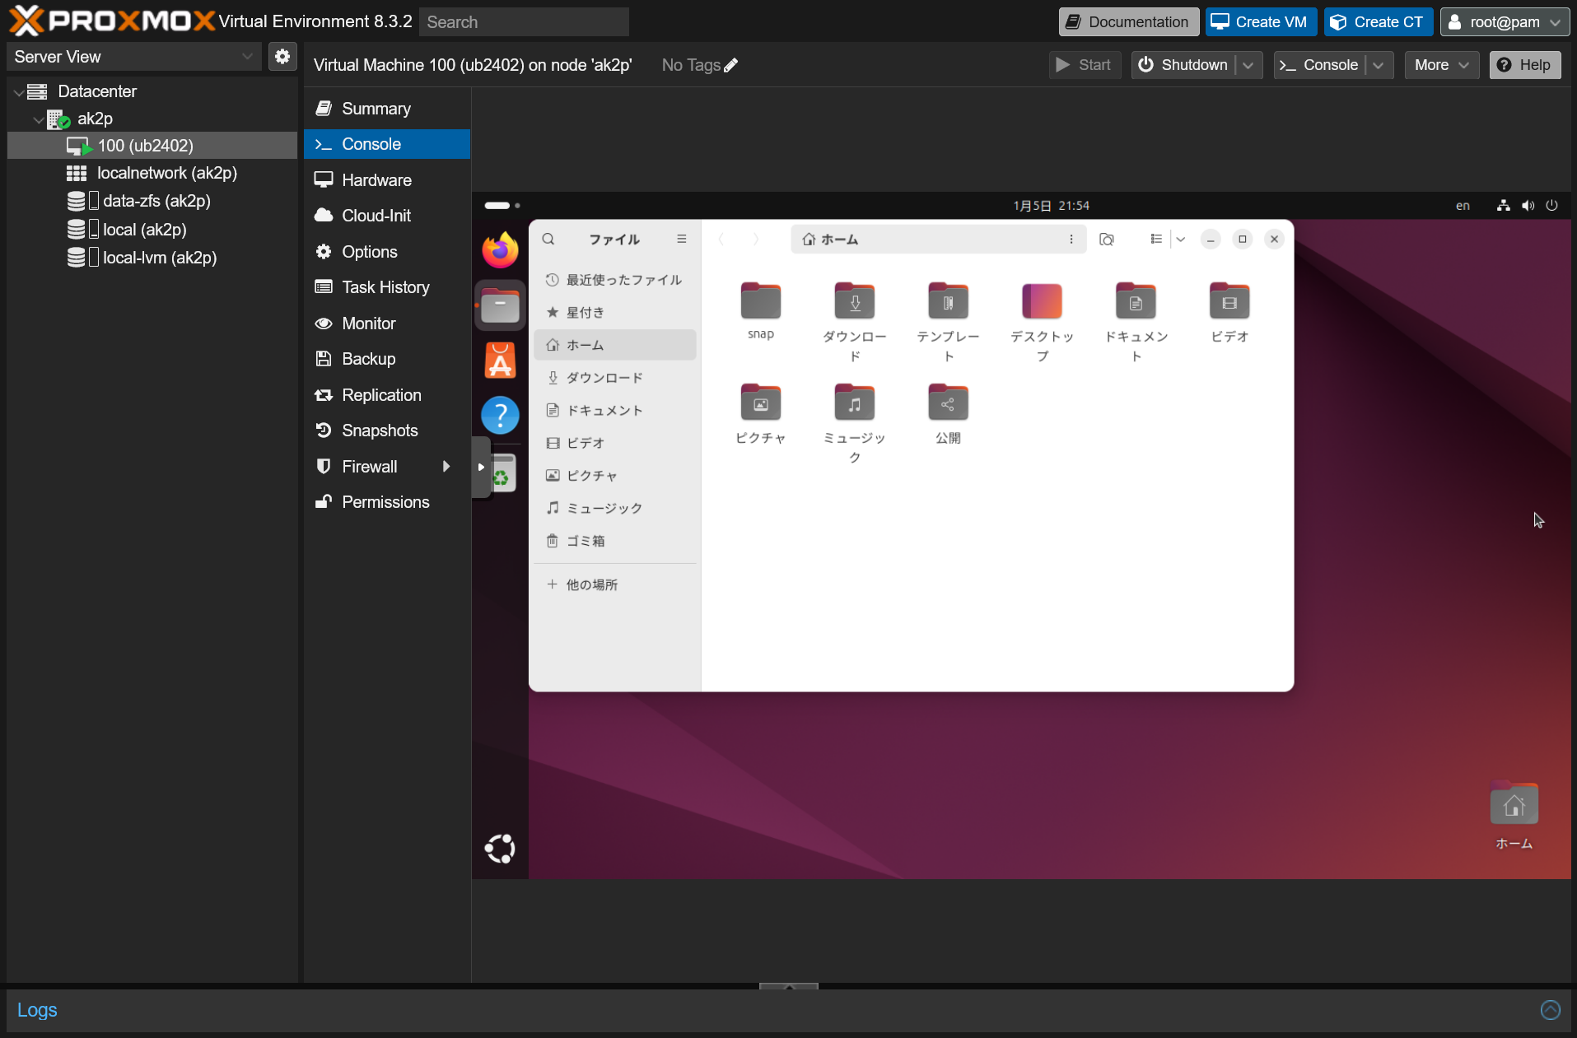Switch to the Summary tab of VM 100
The image size is (1577, 1038).
click(376, 108)
